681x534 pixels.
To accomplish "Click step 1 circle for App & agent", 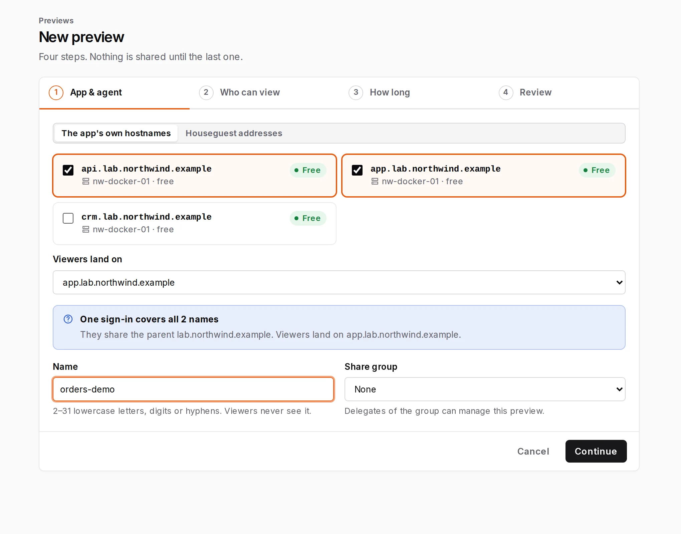I will pyautogui.click(x=56, y=92).
